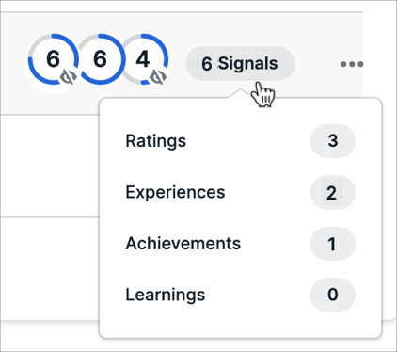The height and width of the screenshot is (352, 397).
Task: Click the Learnings count badge 0
Action: tap(333, 295)
